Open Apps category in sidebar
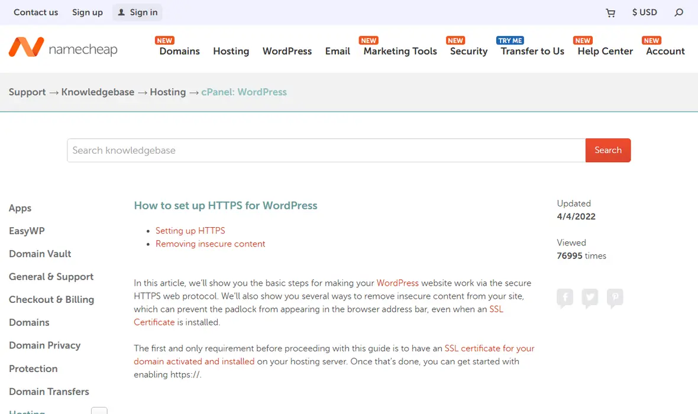Screen dimensions: 698x414 click(20, 208)
